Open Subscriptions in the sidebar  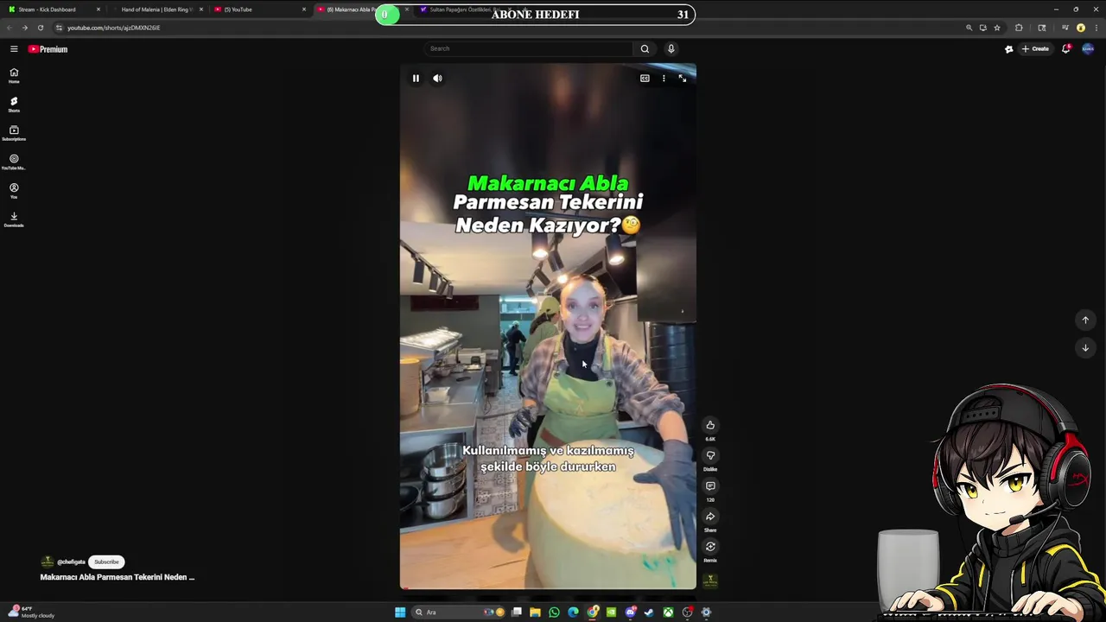[14, 133]
